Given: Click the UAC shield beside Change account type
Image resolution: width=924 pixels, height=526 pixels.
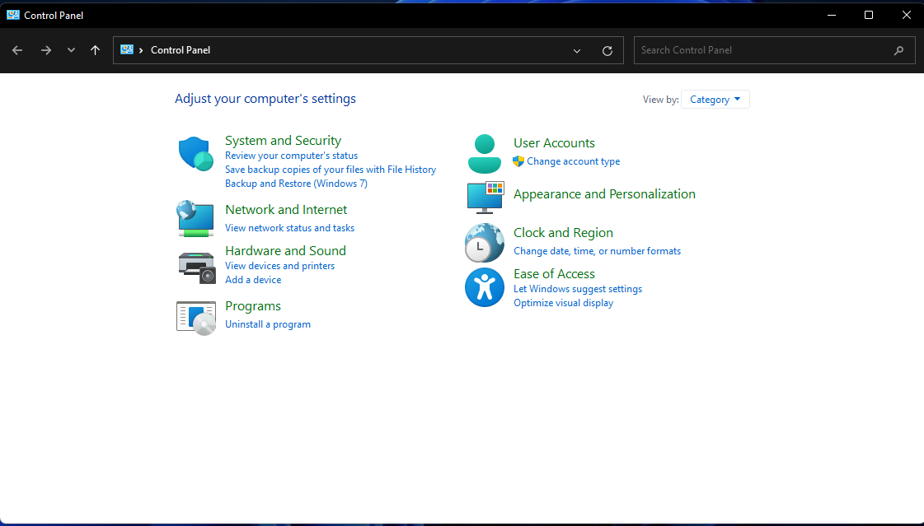Looking at the screenshot, I should point(518,161).
